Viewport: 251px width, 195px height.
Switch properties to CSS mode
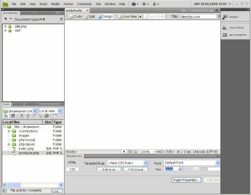pyautogui.click(x=72, y=169)
